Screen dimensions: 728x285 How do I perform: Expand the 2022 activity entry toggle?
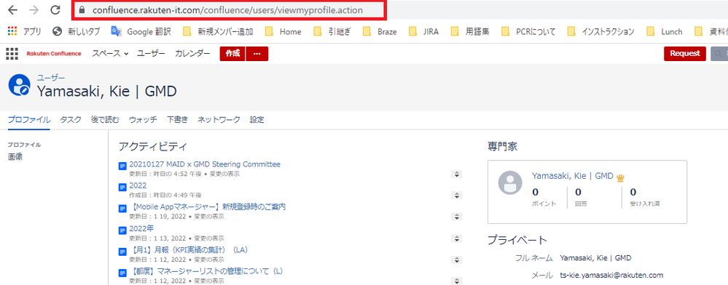click(457, 196)
